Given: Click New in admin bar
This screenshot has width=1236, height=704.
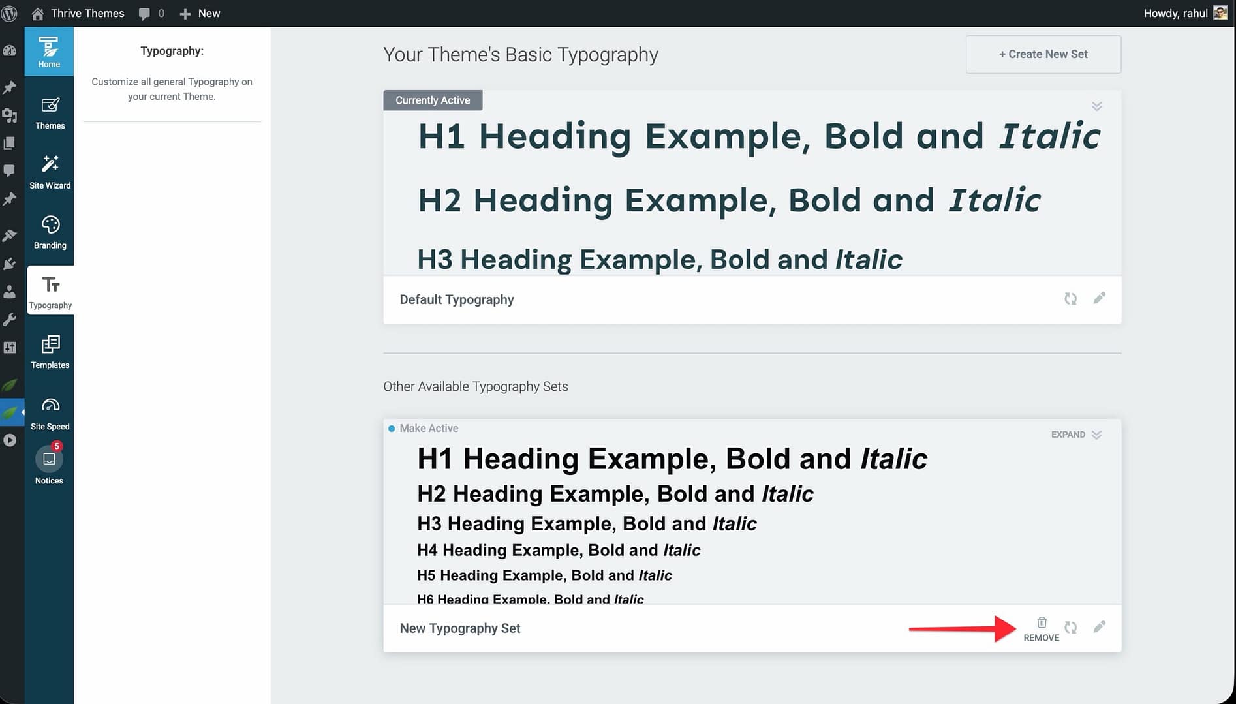Looking at the screenshot, I should (x=200, y=13).
